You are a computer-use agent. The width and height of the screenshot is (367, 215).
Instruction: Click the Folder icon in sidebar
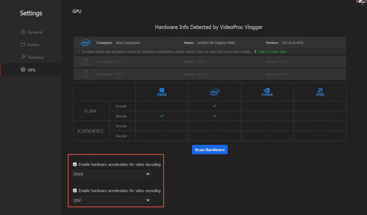coord(22,45)
